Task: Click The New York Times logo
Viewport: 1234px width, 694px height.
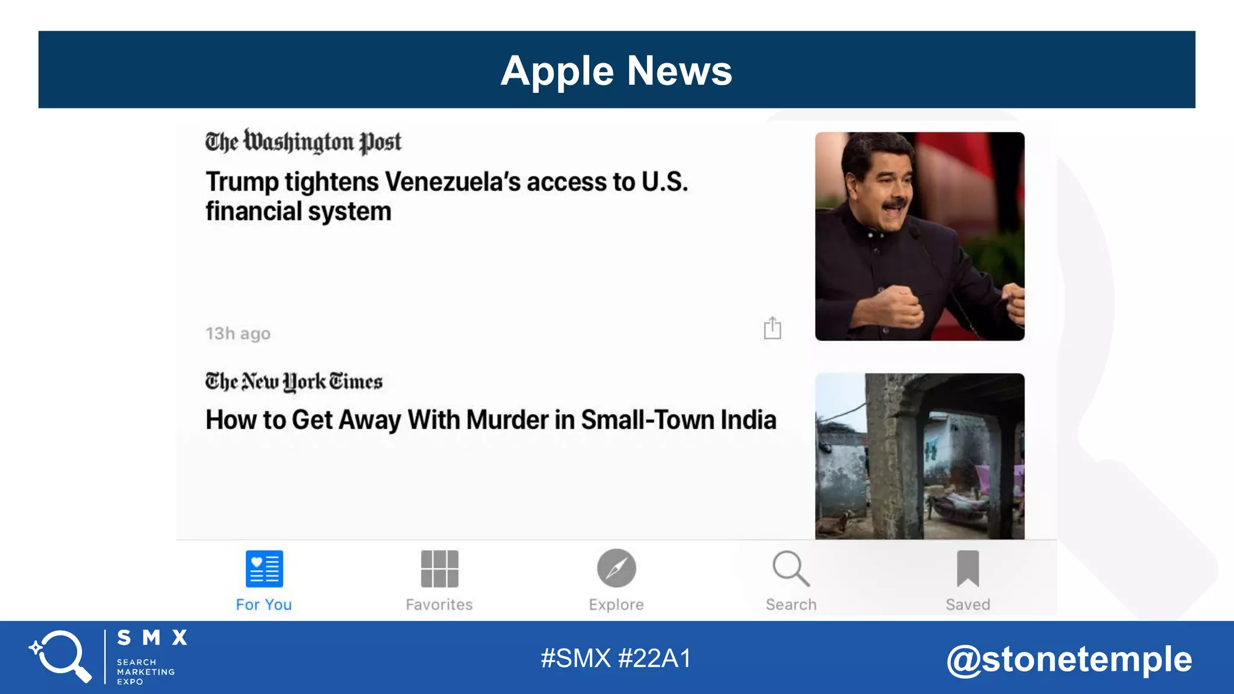Action: click(x=294, y=382)
